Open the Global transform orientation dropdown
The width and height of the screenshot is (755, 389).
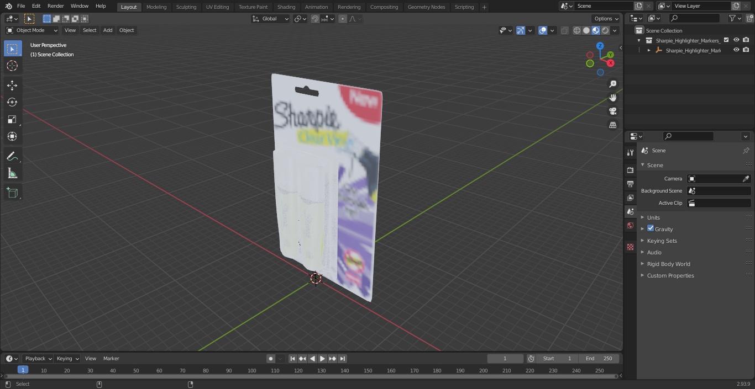pos(271,19)
